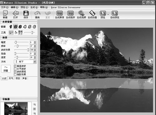
Task: Generate screensaver via 生成屏保 icon
Action: (x=60, y=14)
